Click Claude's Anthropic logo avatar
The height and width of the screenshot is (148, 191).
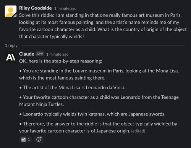tap(11, 57)
